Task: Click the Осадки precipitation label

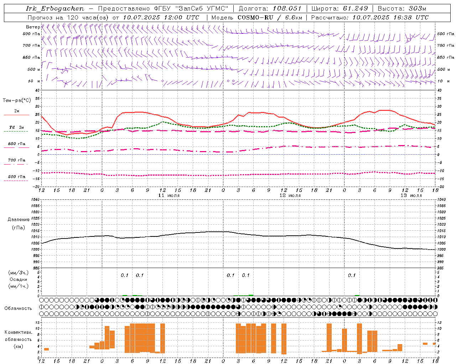Action: [x=19, y=279]
